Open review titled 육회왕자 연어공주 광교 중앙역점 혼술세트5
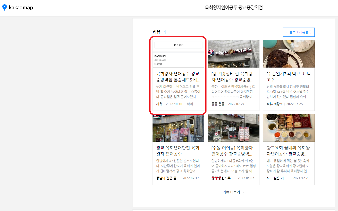 [178, 77]
